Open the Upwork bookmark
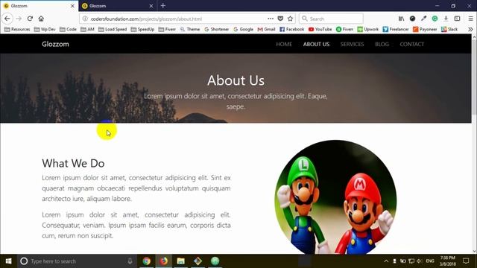477x268 pixels. click(x=367, y=29)
